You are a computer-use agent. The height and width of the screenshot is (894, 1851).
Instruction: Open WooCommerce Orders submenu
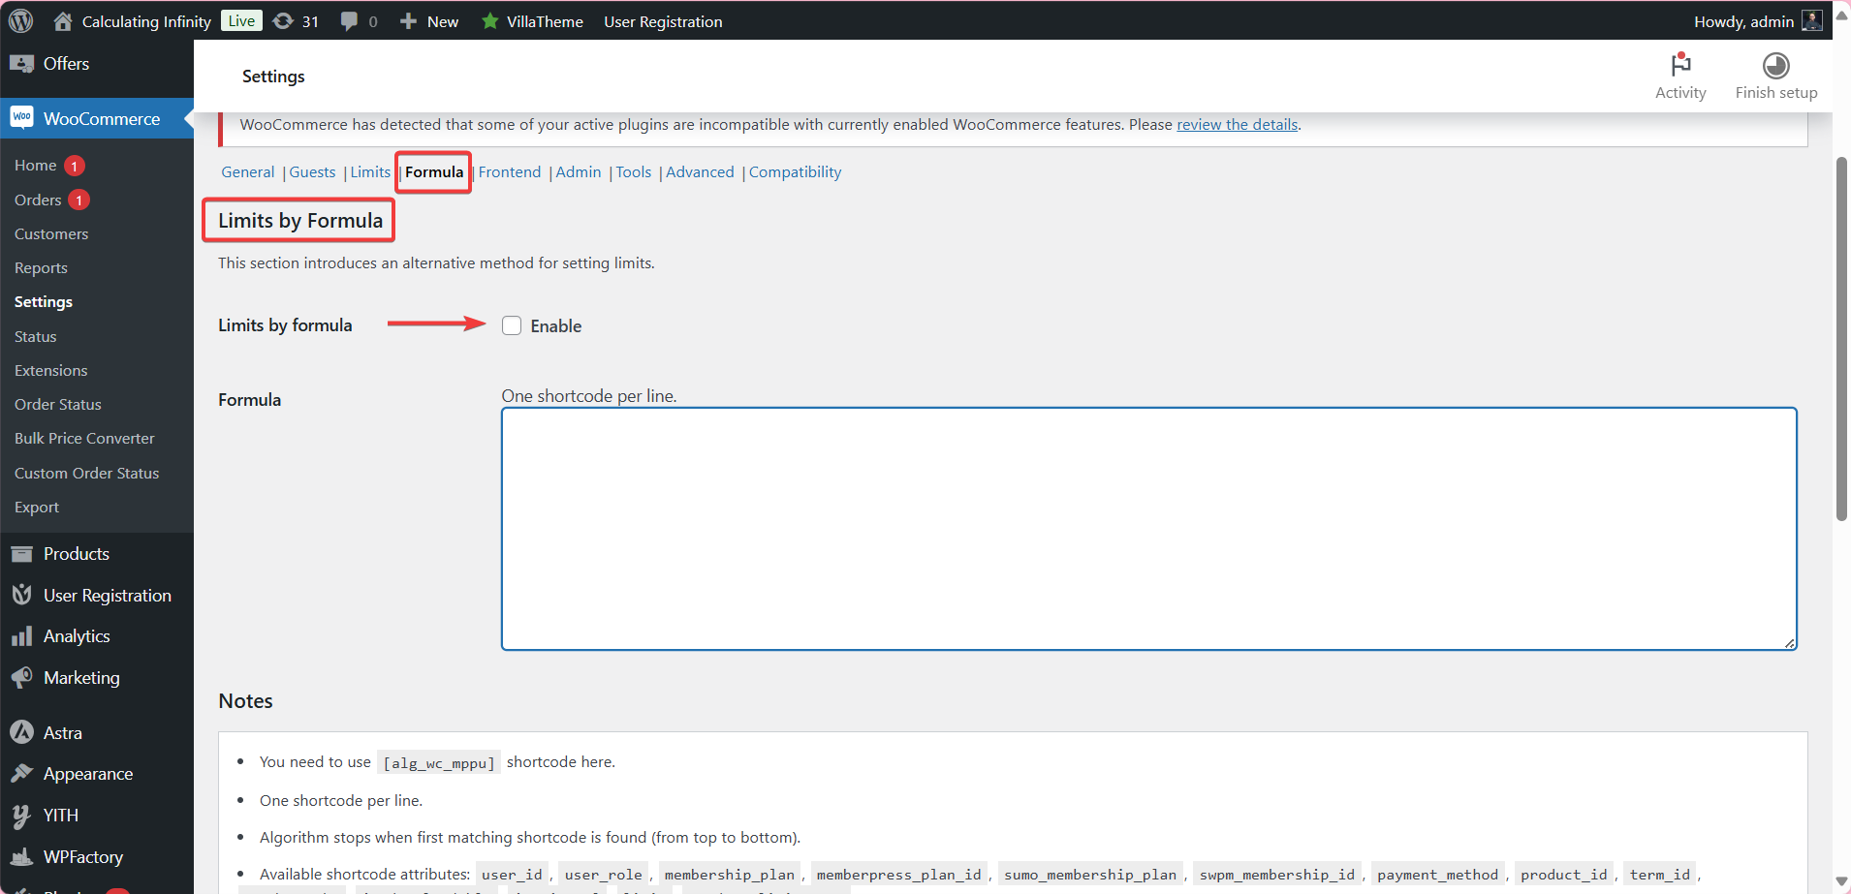38,200
